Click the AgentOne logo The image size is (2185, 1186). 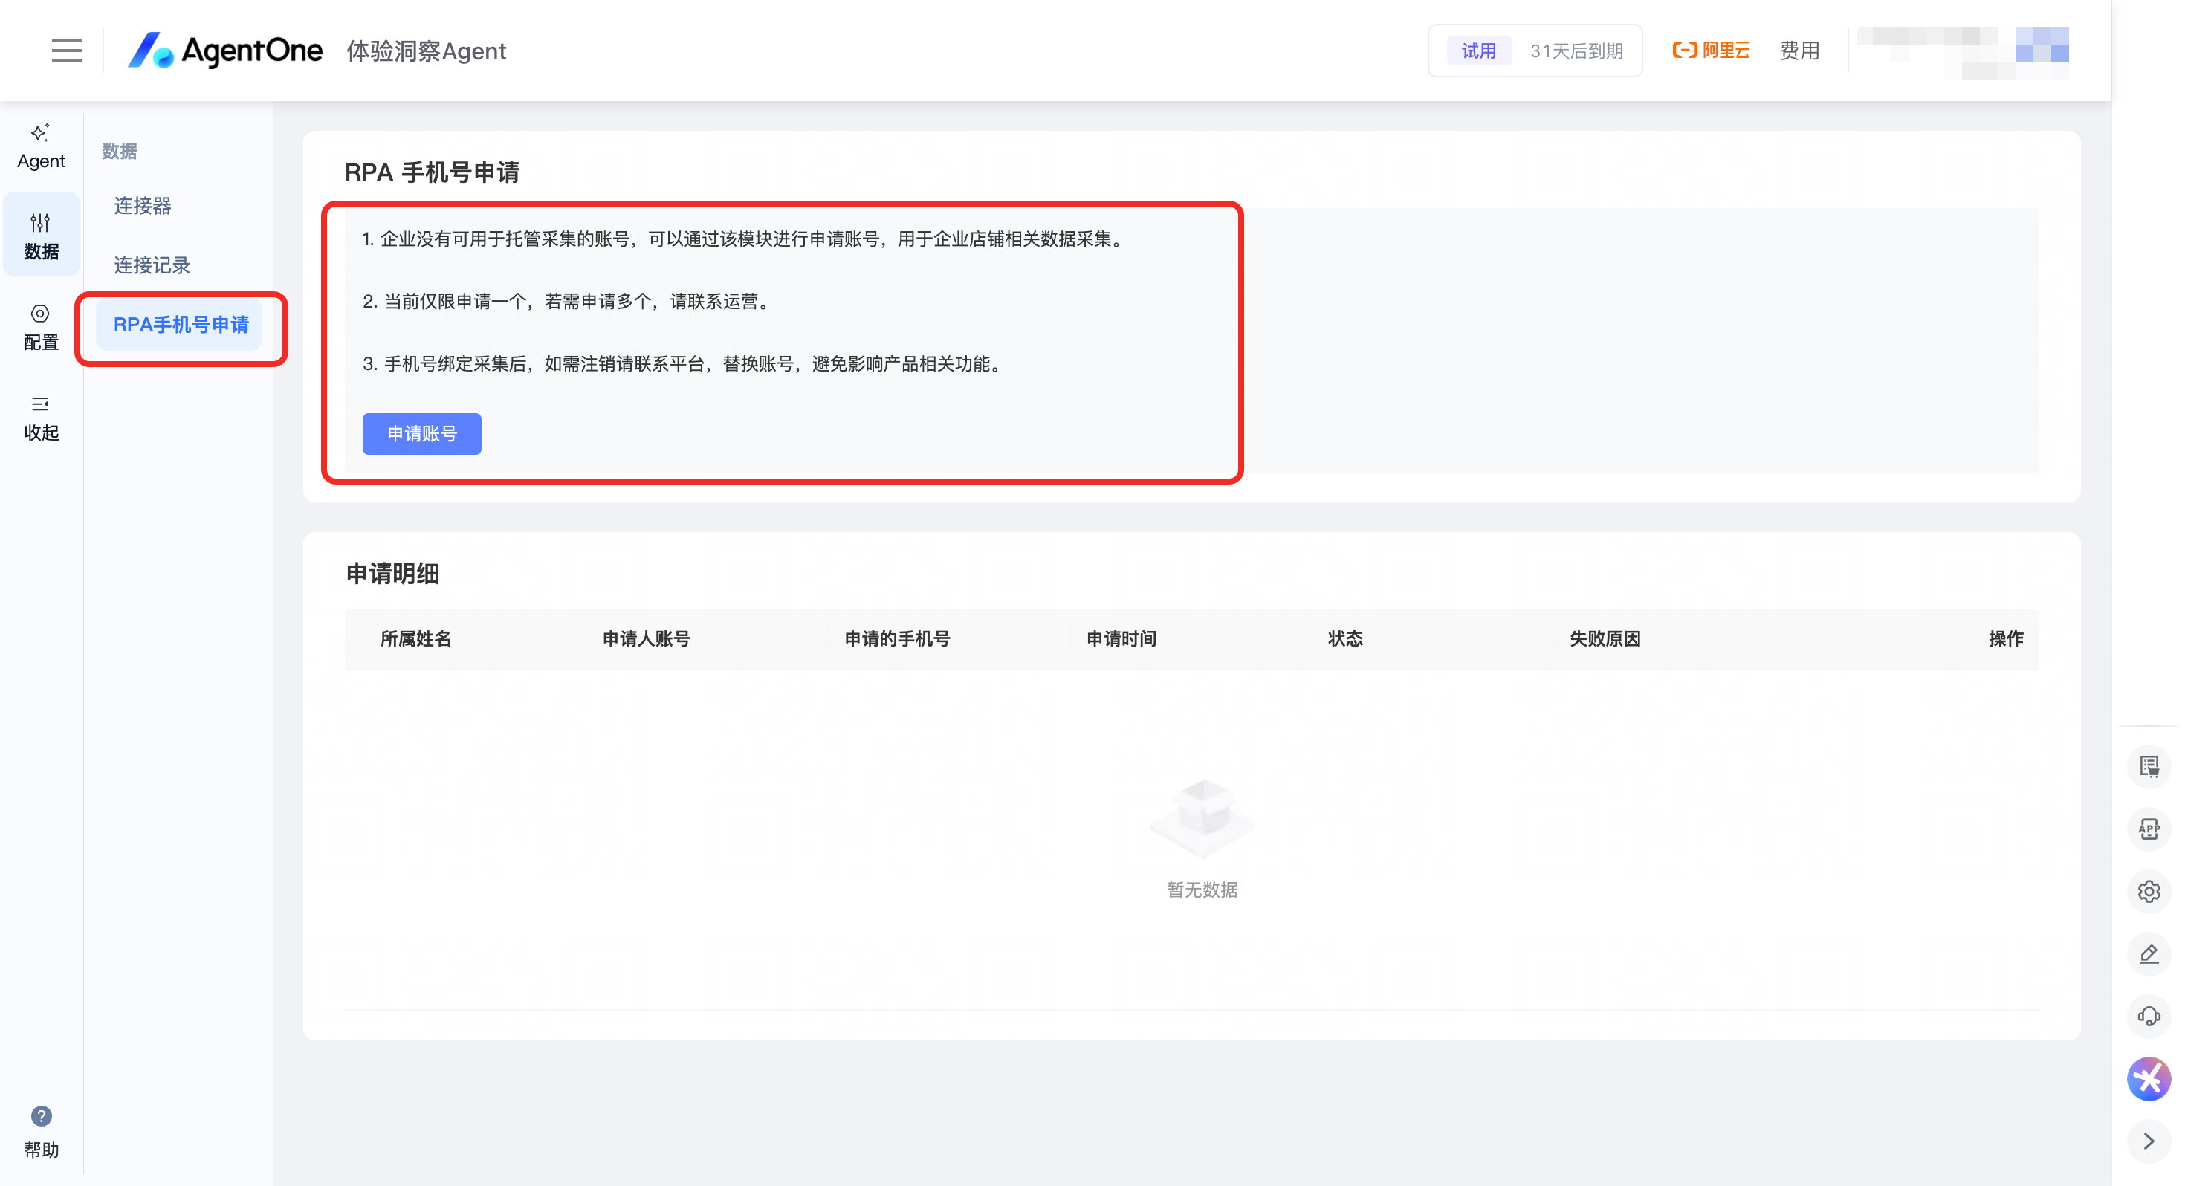(x=224, y=50)
